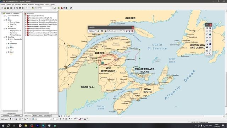
Task: Open a map file from toolbar
Action: click(x=5, y=8)
